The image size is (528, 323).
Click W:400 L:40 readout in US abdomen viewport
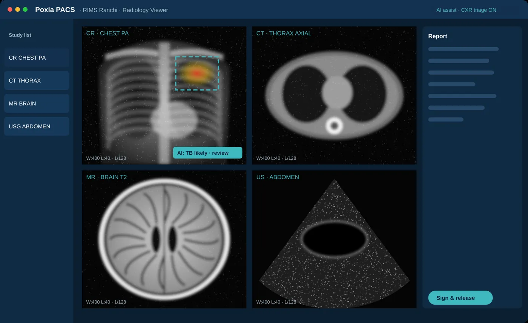[x=276, y=302]
